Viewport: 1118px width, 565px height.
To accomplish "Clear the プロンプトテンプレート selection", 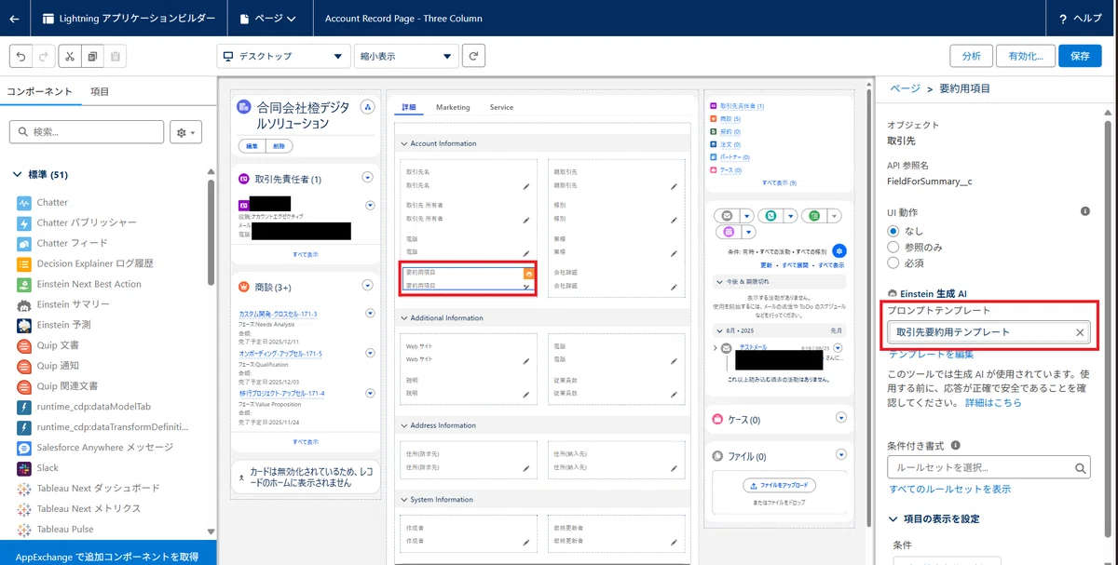I will [x=1080, y=332].
